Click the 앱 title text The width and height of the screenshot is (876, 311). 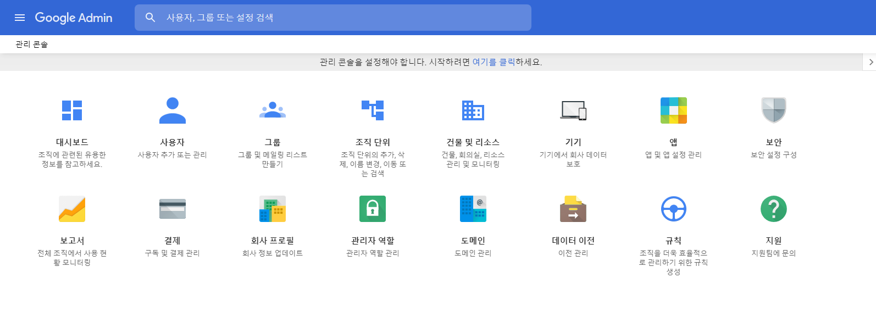point(674,142)
